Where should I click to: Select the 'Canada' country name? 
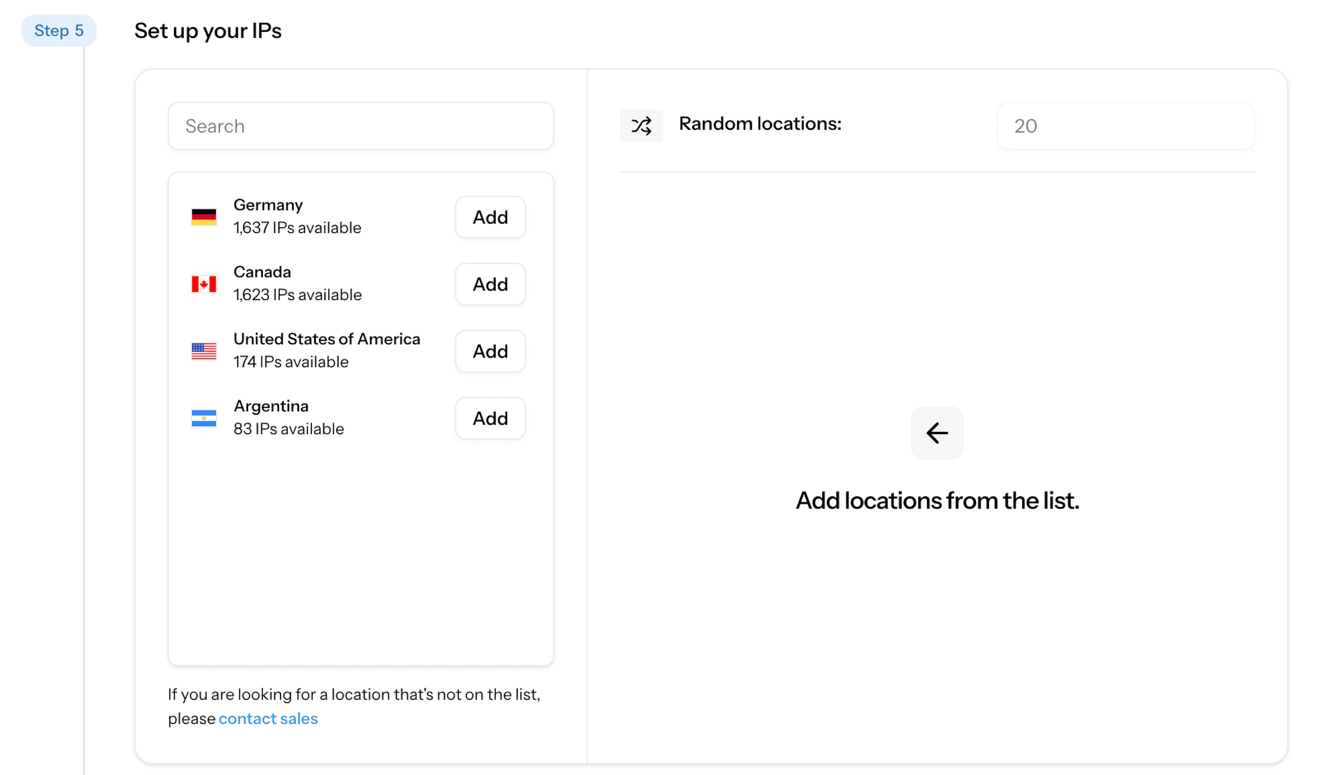tap(262, 272)
